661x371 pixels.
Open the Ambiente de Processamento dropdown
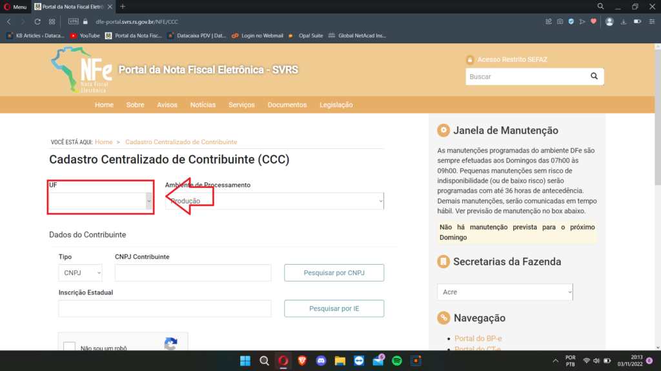click(274, 201)
